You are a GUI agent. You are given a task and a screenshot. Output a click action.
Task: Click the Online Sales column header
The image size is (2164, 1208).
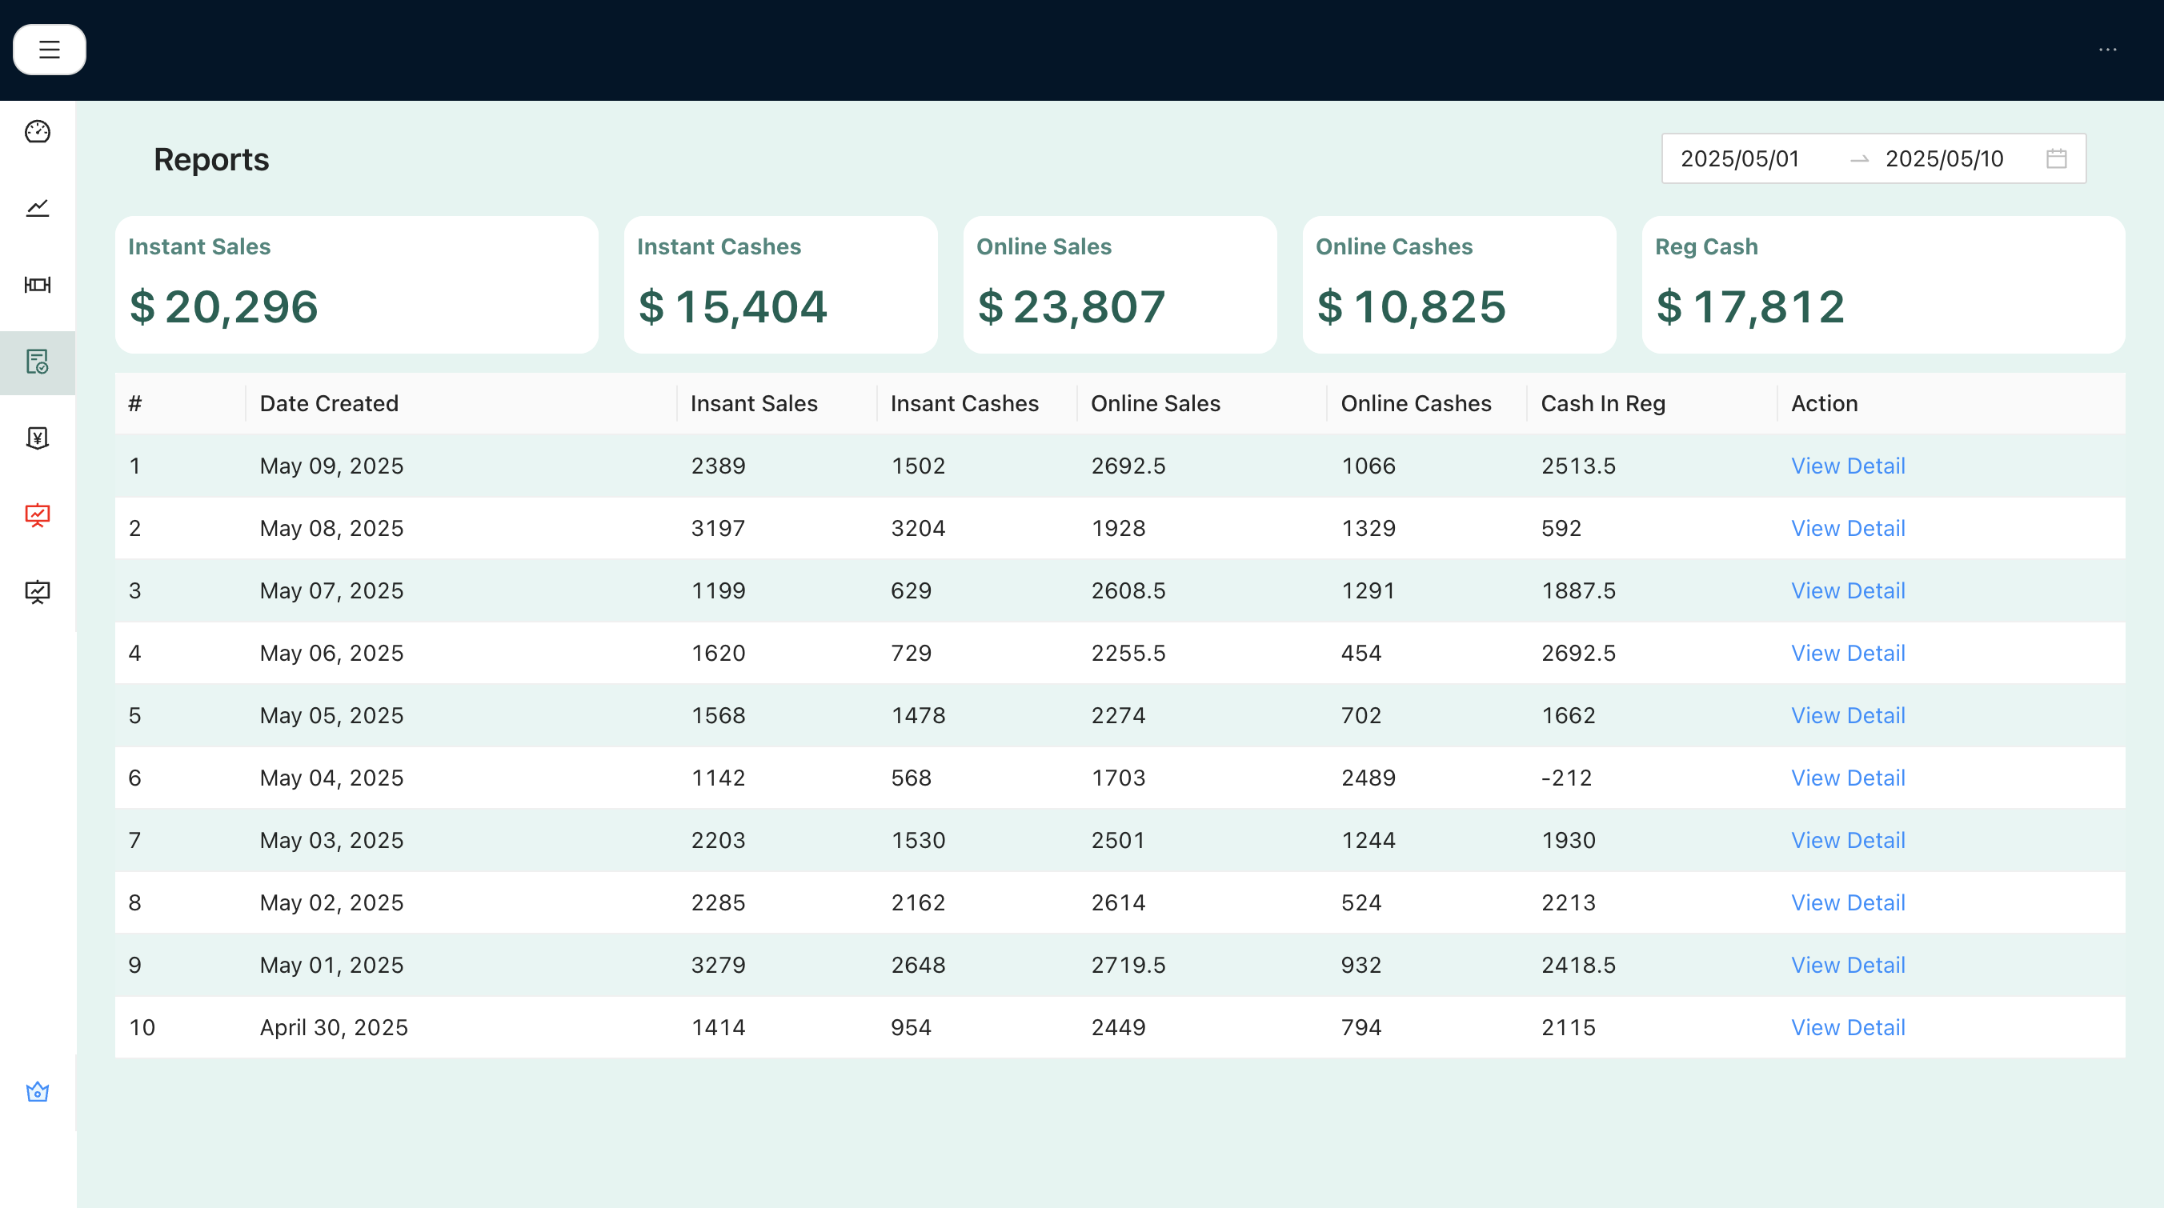coord(1155,404)
